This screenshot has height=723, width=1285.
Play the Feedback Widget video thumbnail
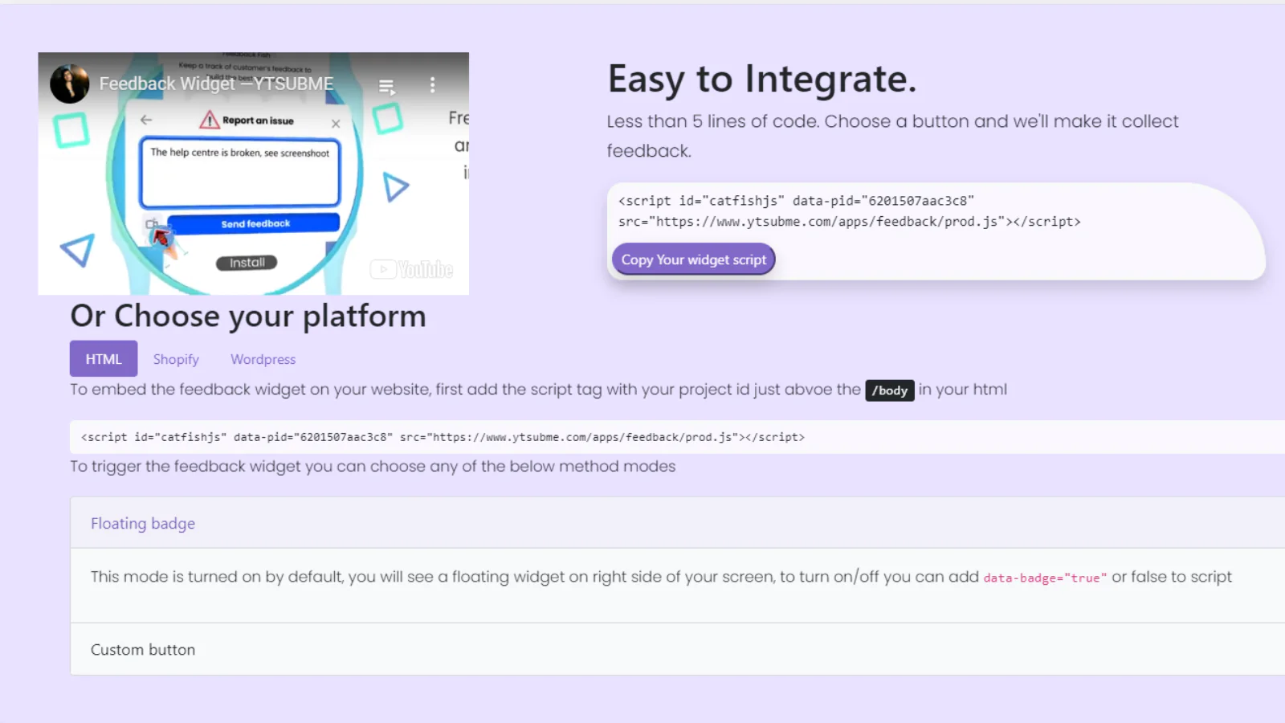[253, 174]
